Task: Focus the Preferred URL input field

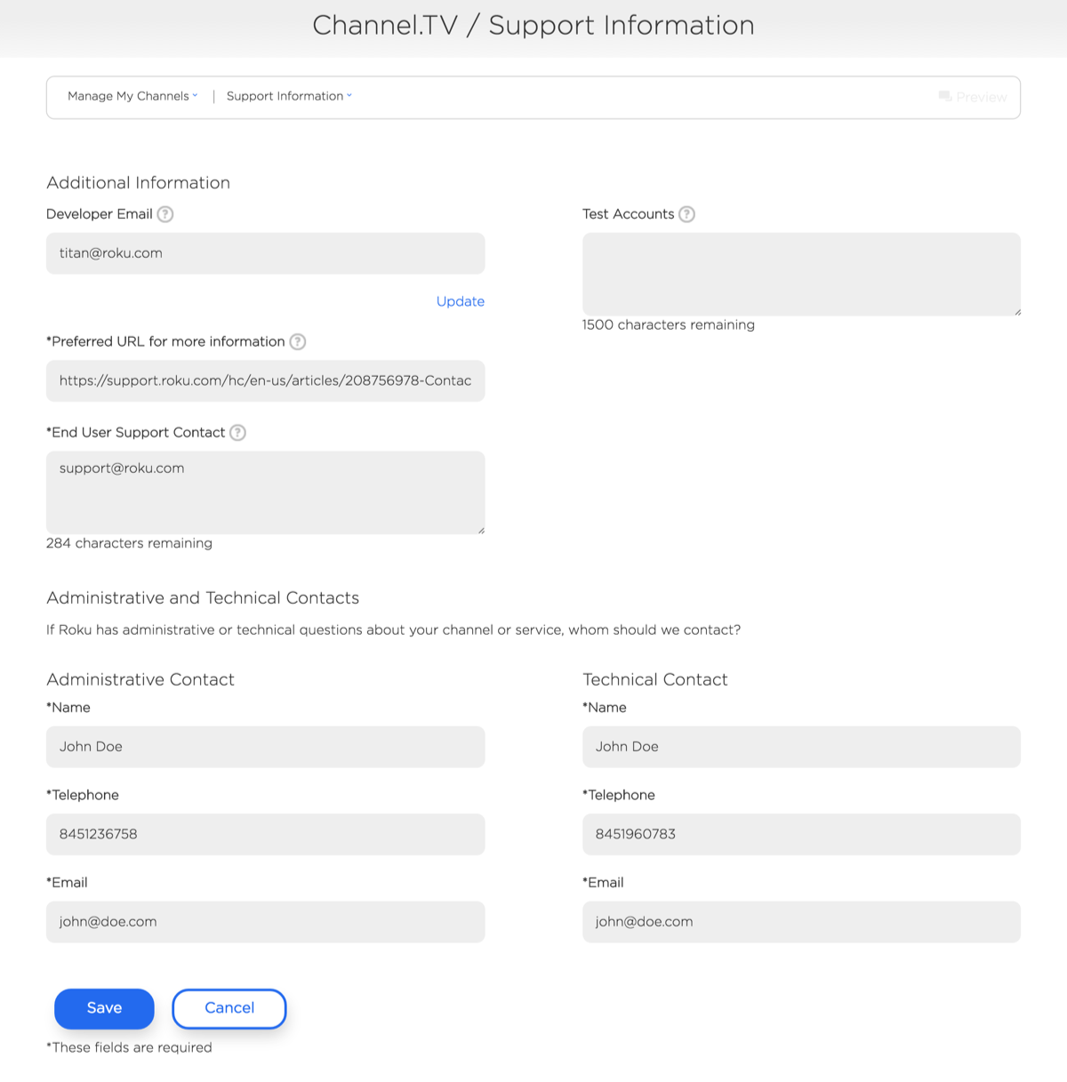Action: [265, 381]
